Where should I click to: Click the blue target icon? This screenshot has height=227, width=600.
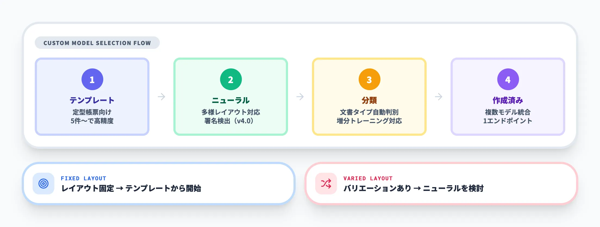pos(43,184)
